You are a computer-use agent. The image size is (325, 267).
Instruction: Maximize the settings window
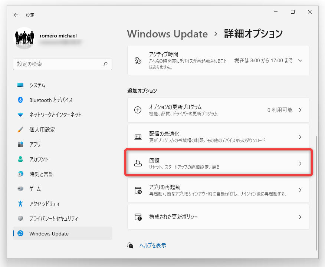(x=293, y=12)
